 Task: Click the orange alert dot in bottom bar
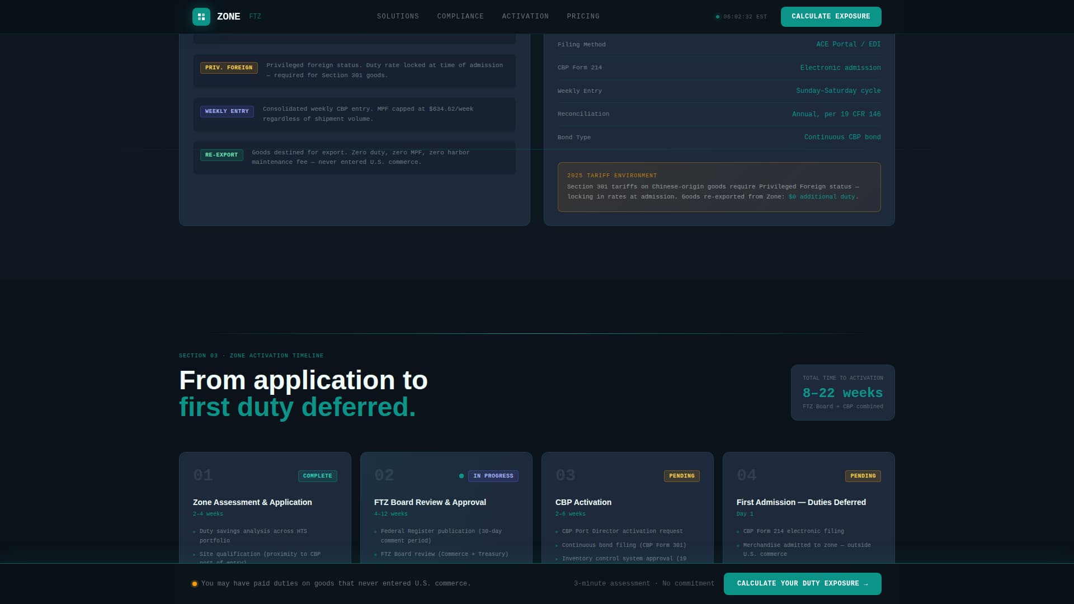[195, 584]
